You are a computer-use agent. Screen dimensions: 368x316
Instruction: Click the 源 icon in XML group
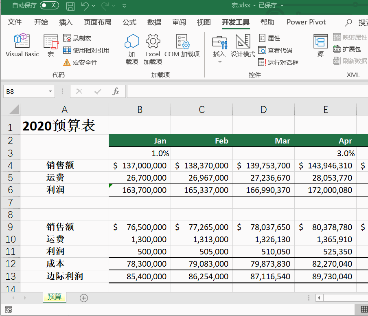click(x=321, y=46)
